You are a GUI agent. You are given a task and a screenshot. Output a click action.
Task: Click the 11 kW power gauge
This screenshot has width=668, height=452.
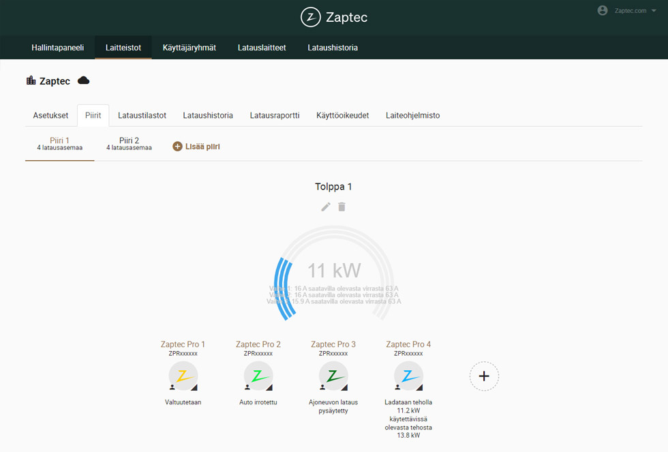334,273
